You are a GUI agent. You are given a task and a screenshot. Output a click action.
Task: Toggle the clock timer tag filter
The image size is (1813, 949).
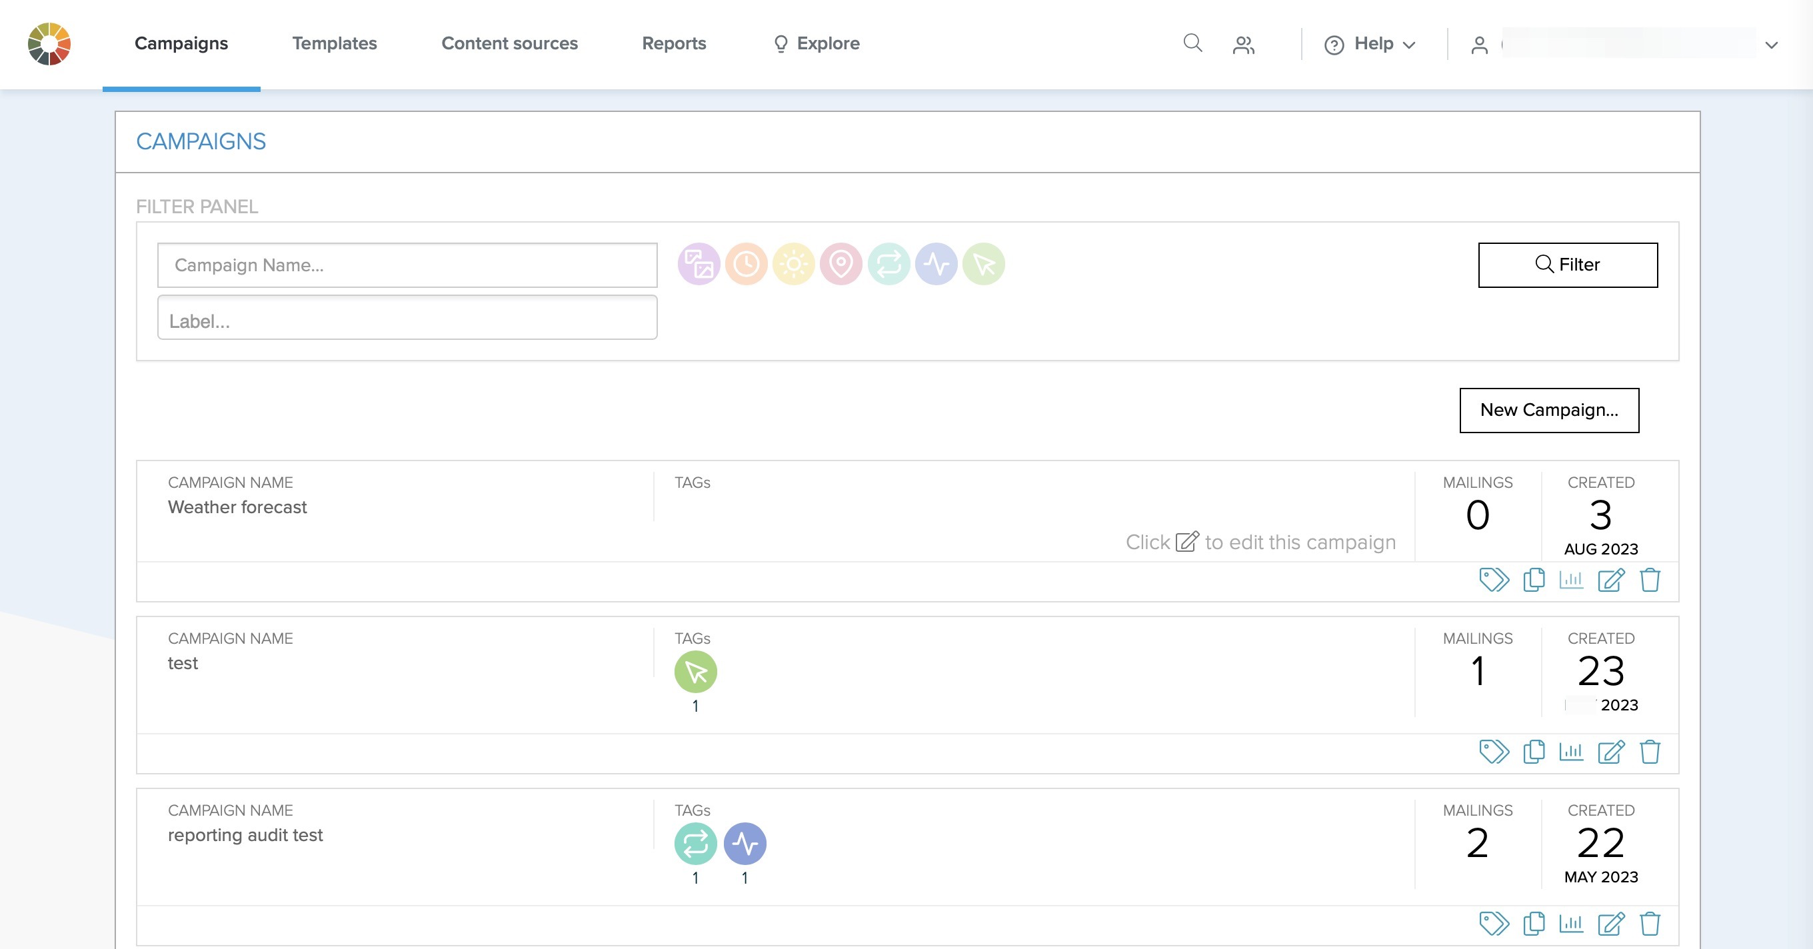746,265
